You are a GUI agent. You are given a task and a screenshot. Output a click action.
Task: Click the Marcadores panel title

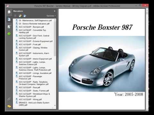click(x=18, y=11)
